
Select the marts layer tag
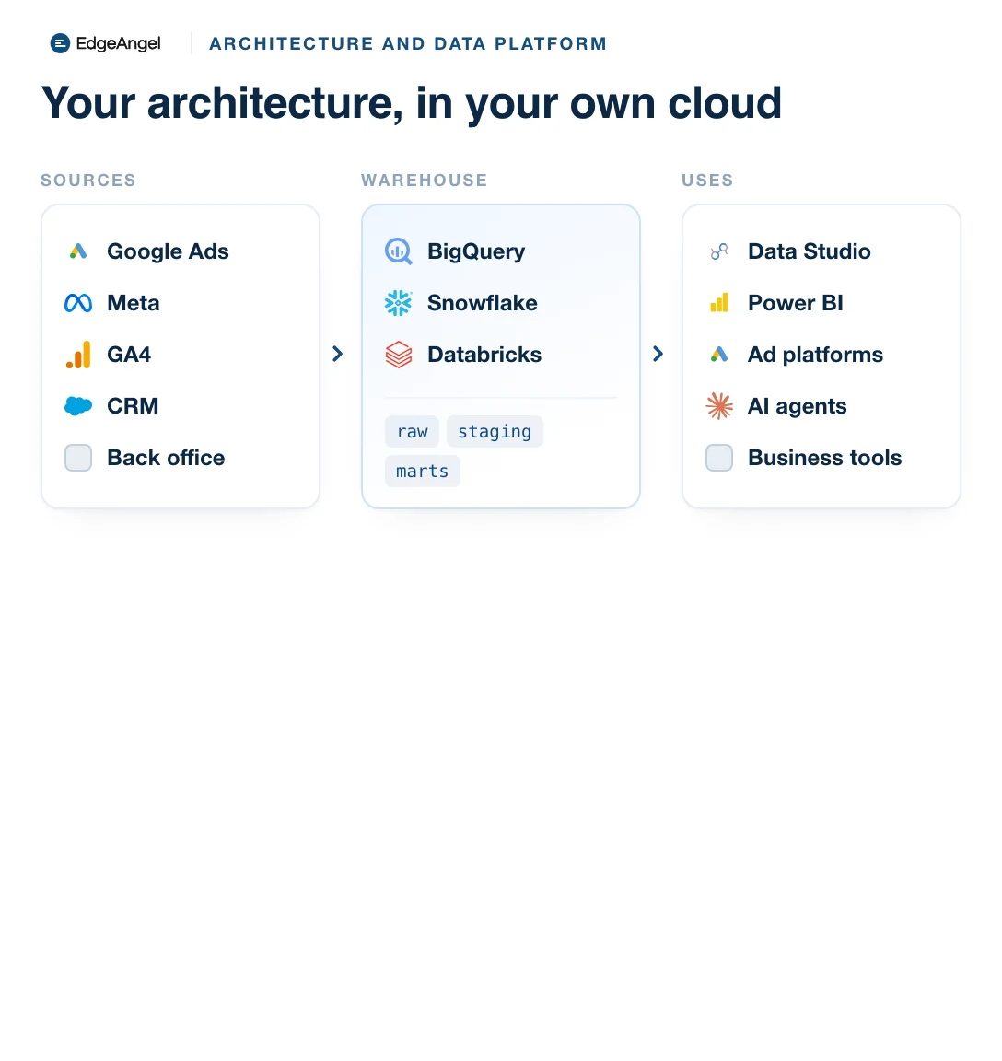coord(422,471)
